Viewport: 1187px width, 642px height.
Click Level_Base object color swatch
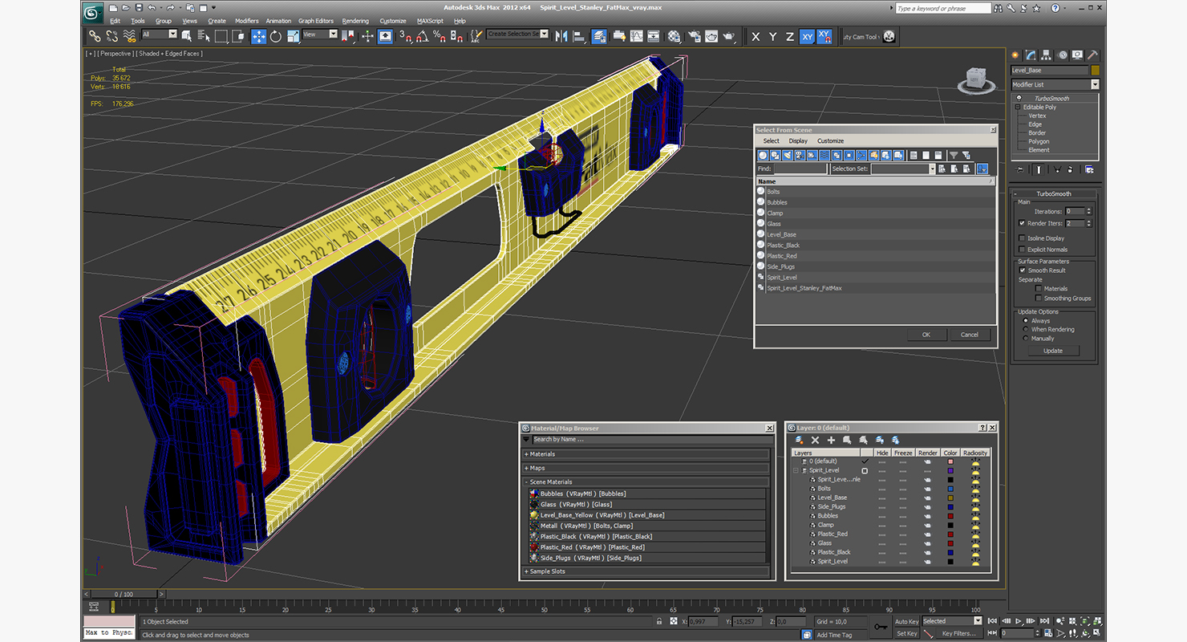pyautogui.click(x=1095, y=71)
